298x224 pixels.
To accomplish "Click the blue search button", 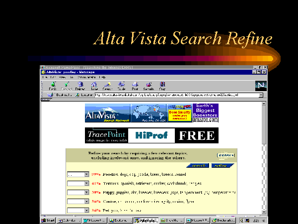I will (x=197, y=166).
